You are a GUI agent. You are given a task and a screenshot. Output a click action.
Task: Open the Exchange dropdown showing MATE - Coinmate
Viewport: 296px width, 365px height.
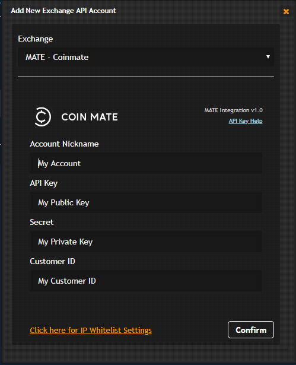point(146,57)
